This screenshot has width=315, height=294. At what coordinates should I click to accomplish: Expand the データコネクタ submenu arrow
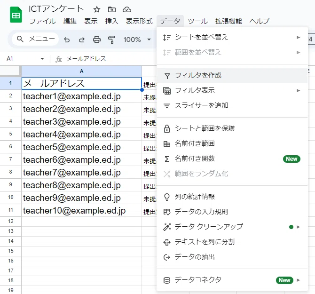pyautogui.click(x=299, y=280)
